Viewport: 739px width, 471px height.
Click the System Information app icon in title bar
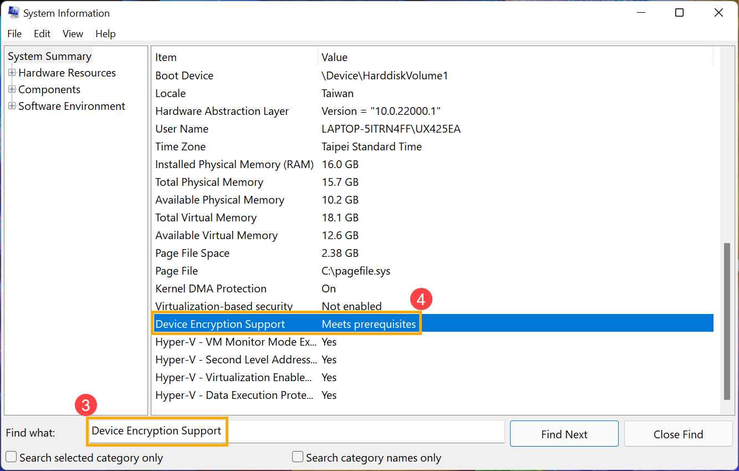pos(13,13)
